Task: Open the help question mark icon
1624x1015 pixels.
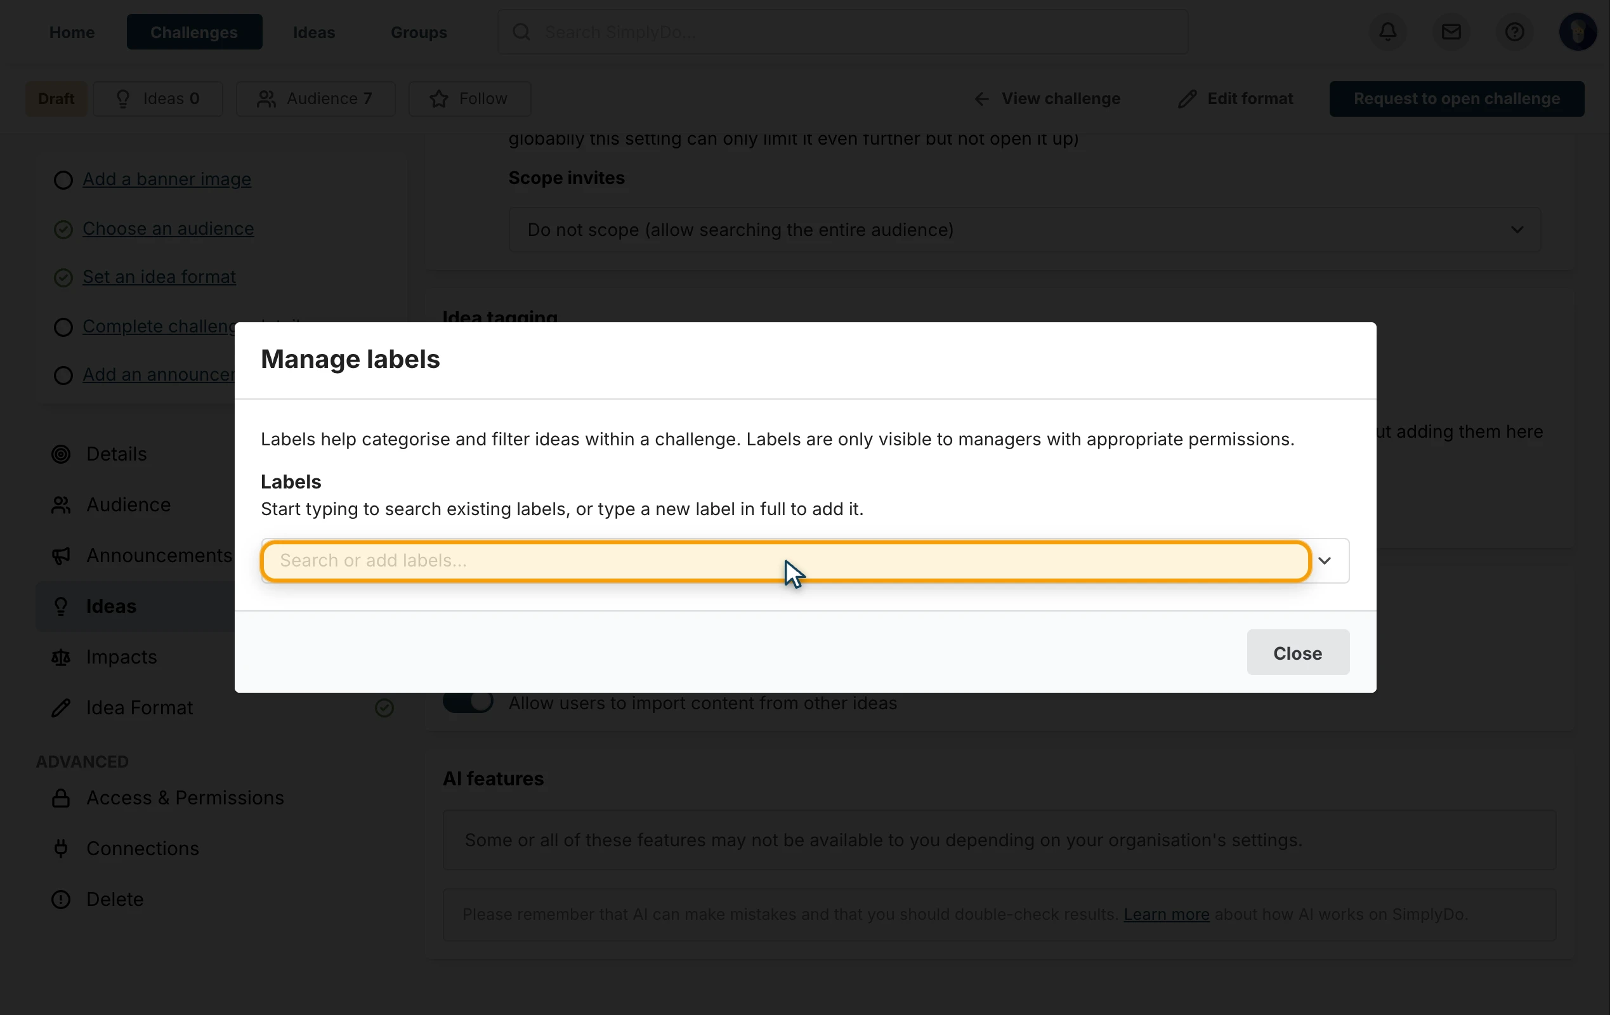Action: tap(1514, 32)
